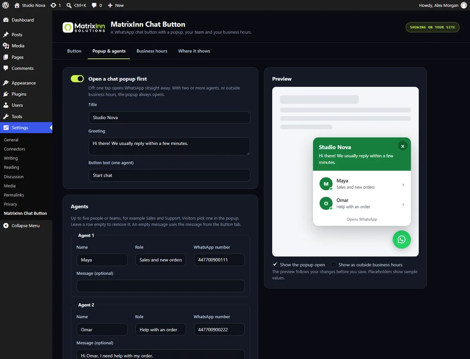
Task: Click the Pages sidebar icon
Action: pos(6,57)
